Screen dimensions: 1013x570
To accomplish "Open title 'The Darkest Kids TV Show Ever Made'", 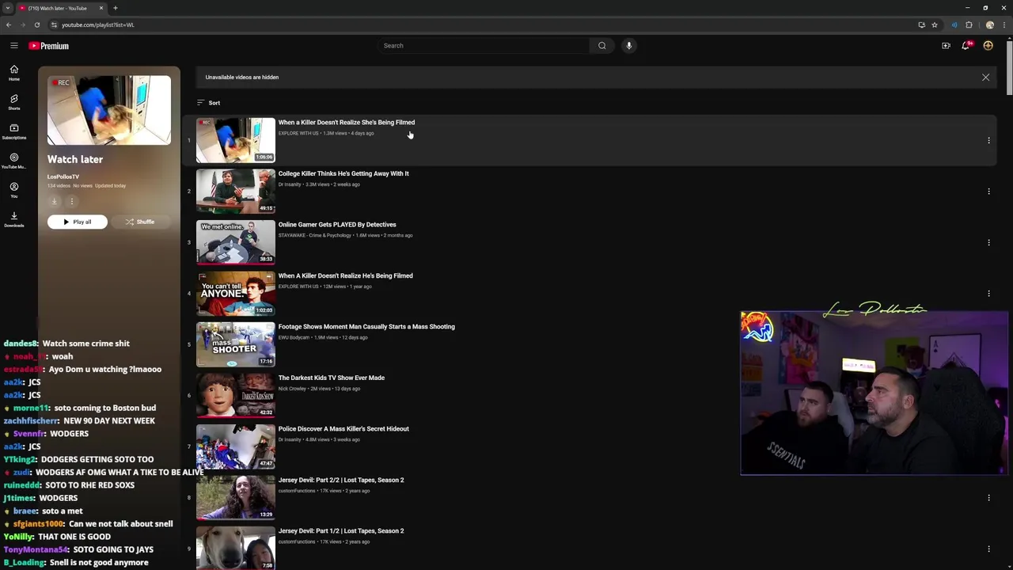I will pos(332,378).
